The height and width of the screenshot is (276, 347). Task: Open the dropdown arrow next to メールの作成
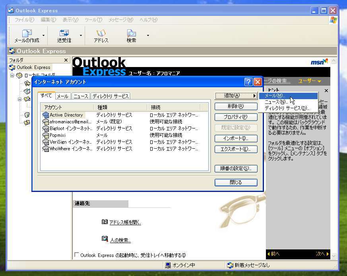click(44, 35)
